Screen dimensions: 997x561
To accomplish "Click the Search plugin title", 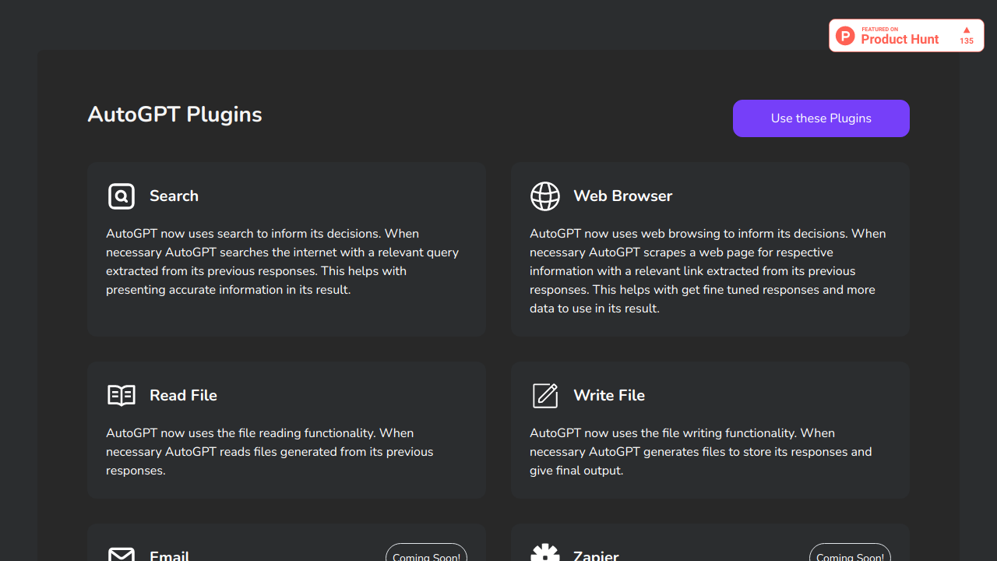I will coord(174,196).
